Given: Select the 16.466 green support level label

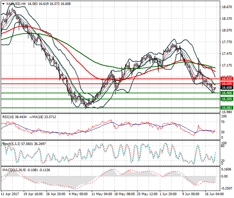Looking at the screenshot, I should tap(227, 93).
